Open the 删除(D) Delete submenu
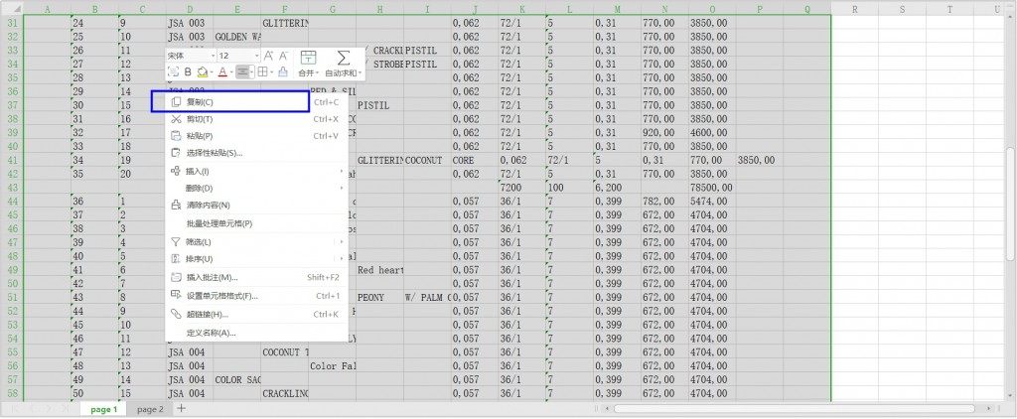Image resolution: width=1017 pixels, height=419 pixels. 257,188
